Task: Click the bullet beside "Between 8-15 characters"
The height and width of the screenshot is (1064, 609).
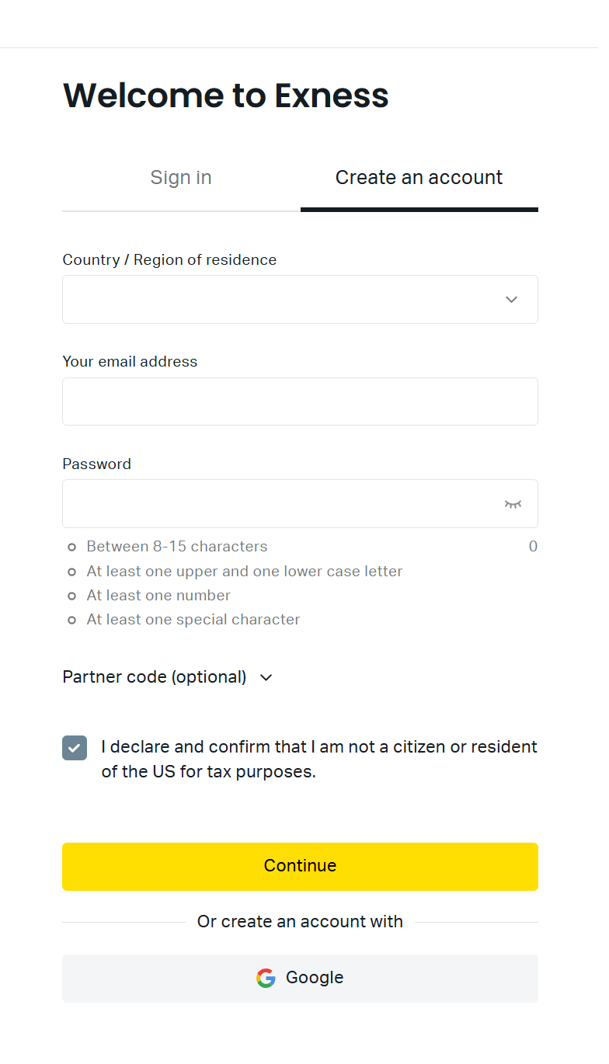Action: tap(72, 548)
